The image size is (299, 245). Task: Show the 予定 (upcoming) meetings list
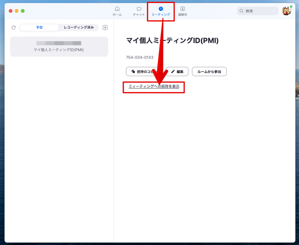point(39,27)
